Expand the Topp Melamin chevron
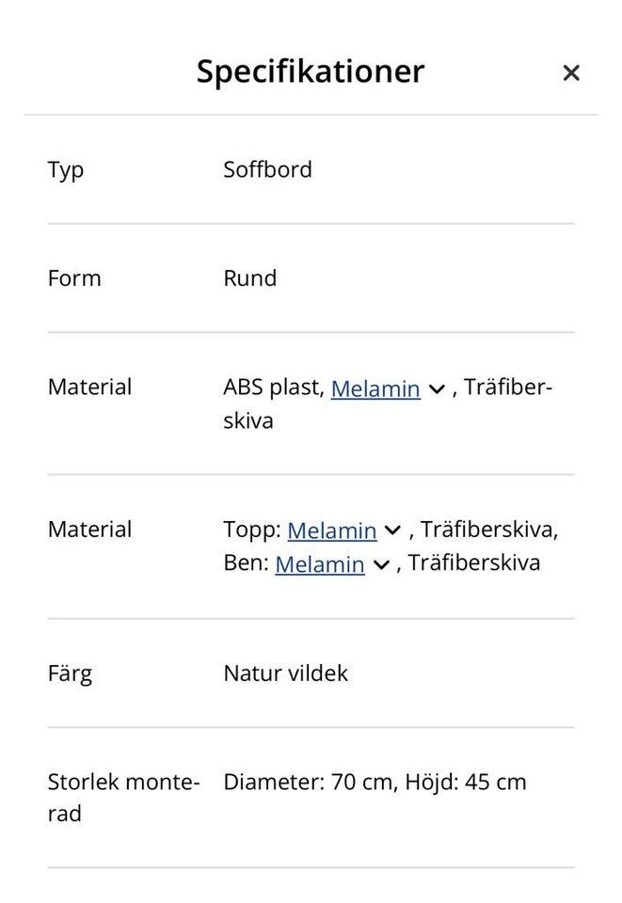 click(393, 531)
